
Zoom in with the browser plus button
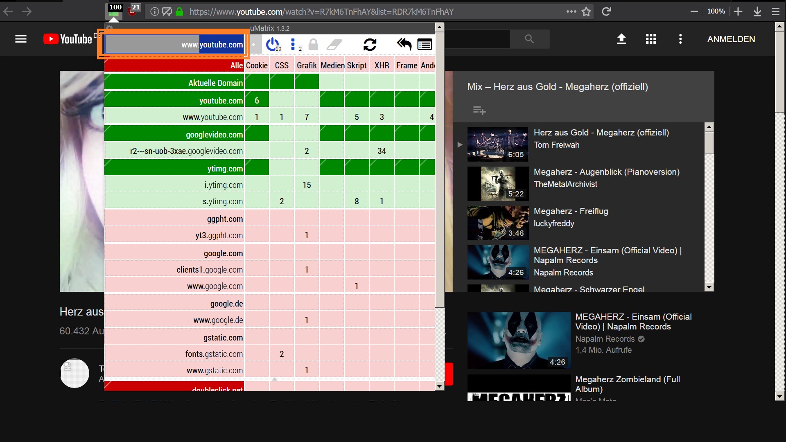738,11
